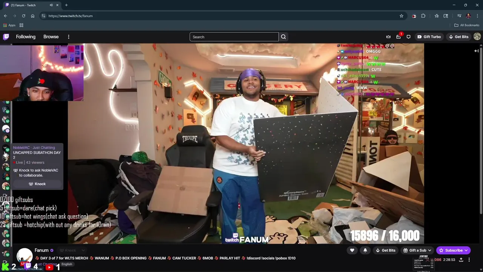Open Fanum channel name link
Image resolution: width=483 pixels, height=272 pixels.
42,250
